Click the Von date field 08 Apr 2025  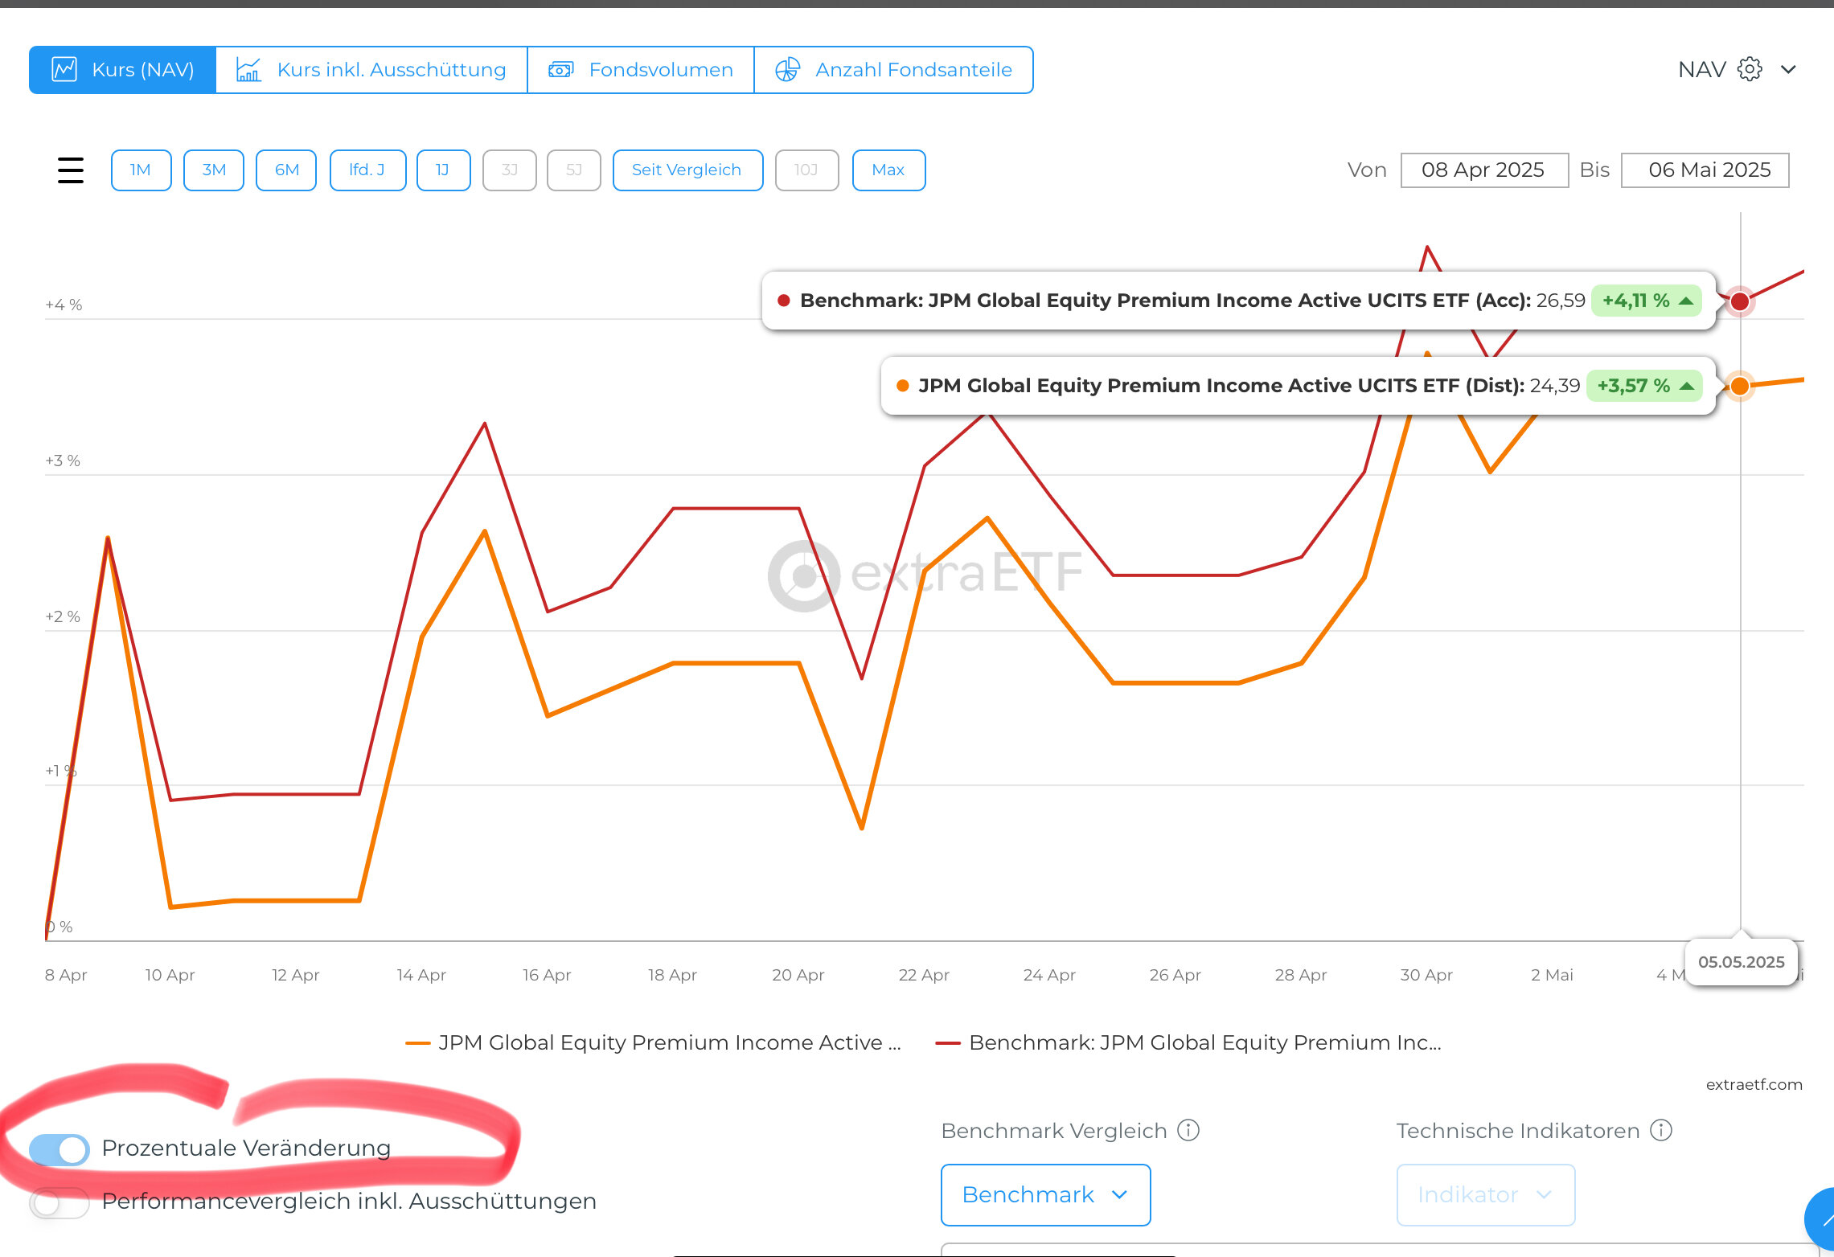click(x=1483, y=170)
